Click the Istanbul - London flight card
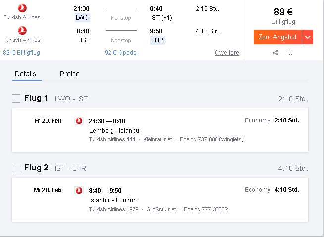Viewport: 324px width, 237px height. tap(160, 199)
